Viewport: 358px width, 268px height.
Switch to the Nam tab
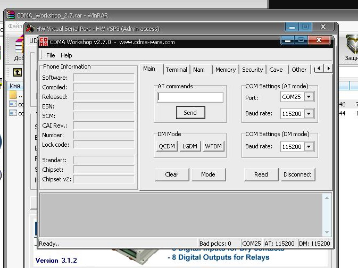pos(199,70)
